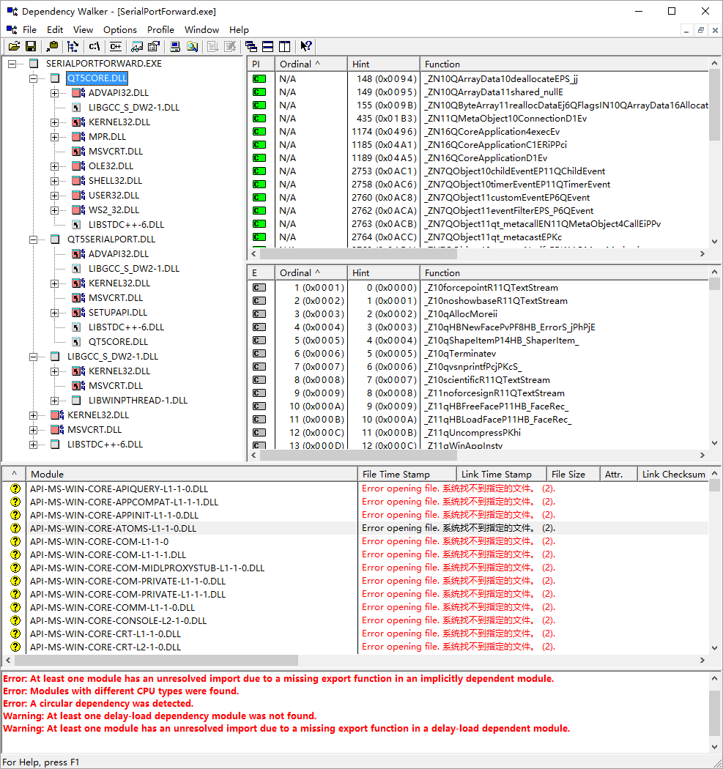Expand the SETUPAPI.DLL tree node
The image size is (723, 769).
(x=54, y=313)
